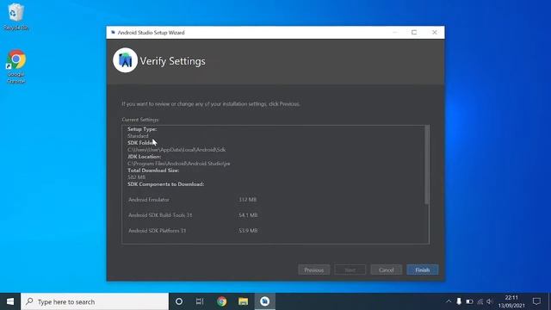Image resolution: width=551 pixels, height=310 pixels.
Task: Open the volume tray icon
Action: 490,301
